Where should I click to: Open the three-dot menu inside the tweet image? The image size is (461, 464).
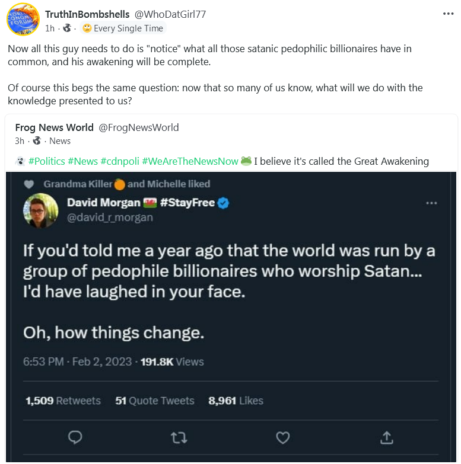pos(431,203)
